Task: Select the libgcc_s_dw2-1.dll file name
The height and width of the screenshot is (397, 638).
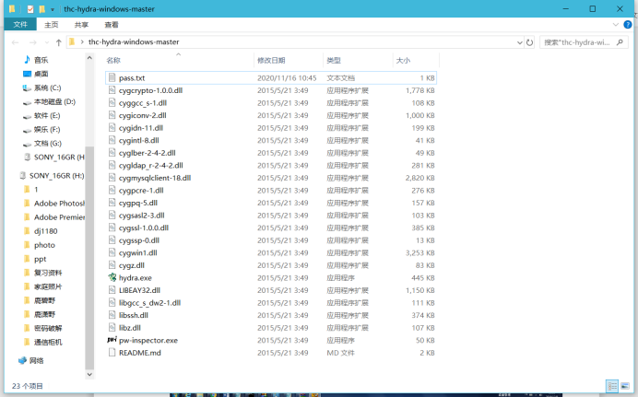Action: [149, 303]
